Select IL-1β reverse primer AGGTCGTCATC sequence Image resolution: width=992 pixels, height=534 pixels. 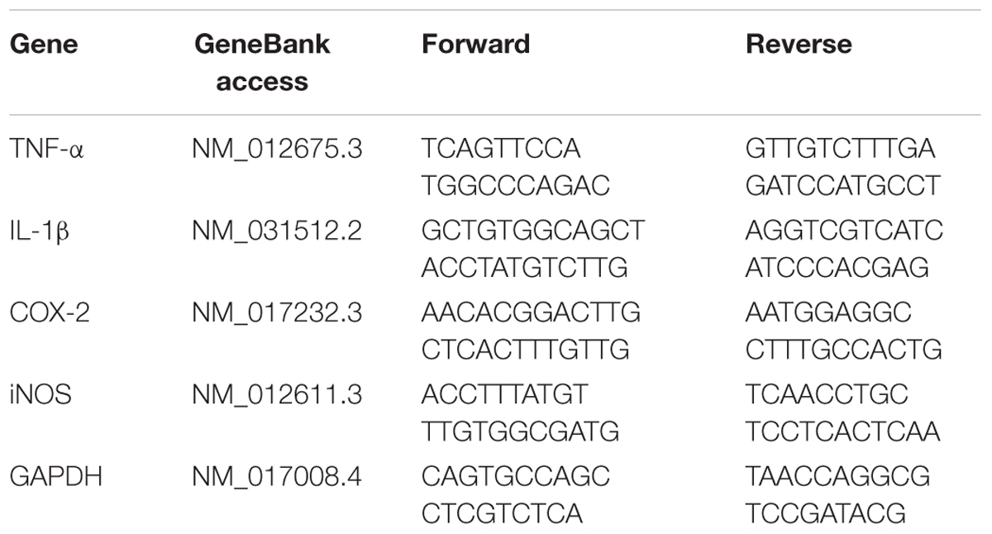pyautogui.click(x=844, y=231)
